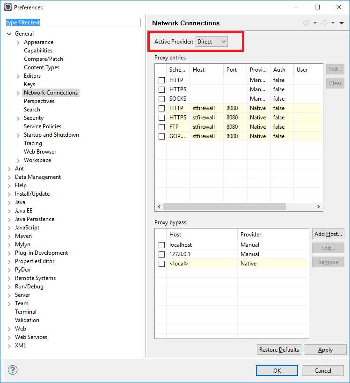Click the proxy table scroll left arrow

click(x=159, y=207)
